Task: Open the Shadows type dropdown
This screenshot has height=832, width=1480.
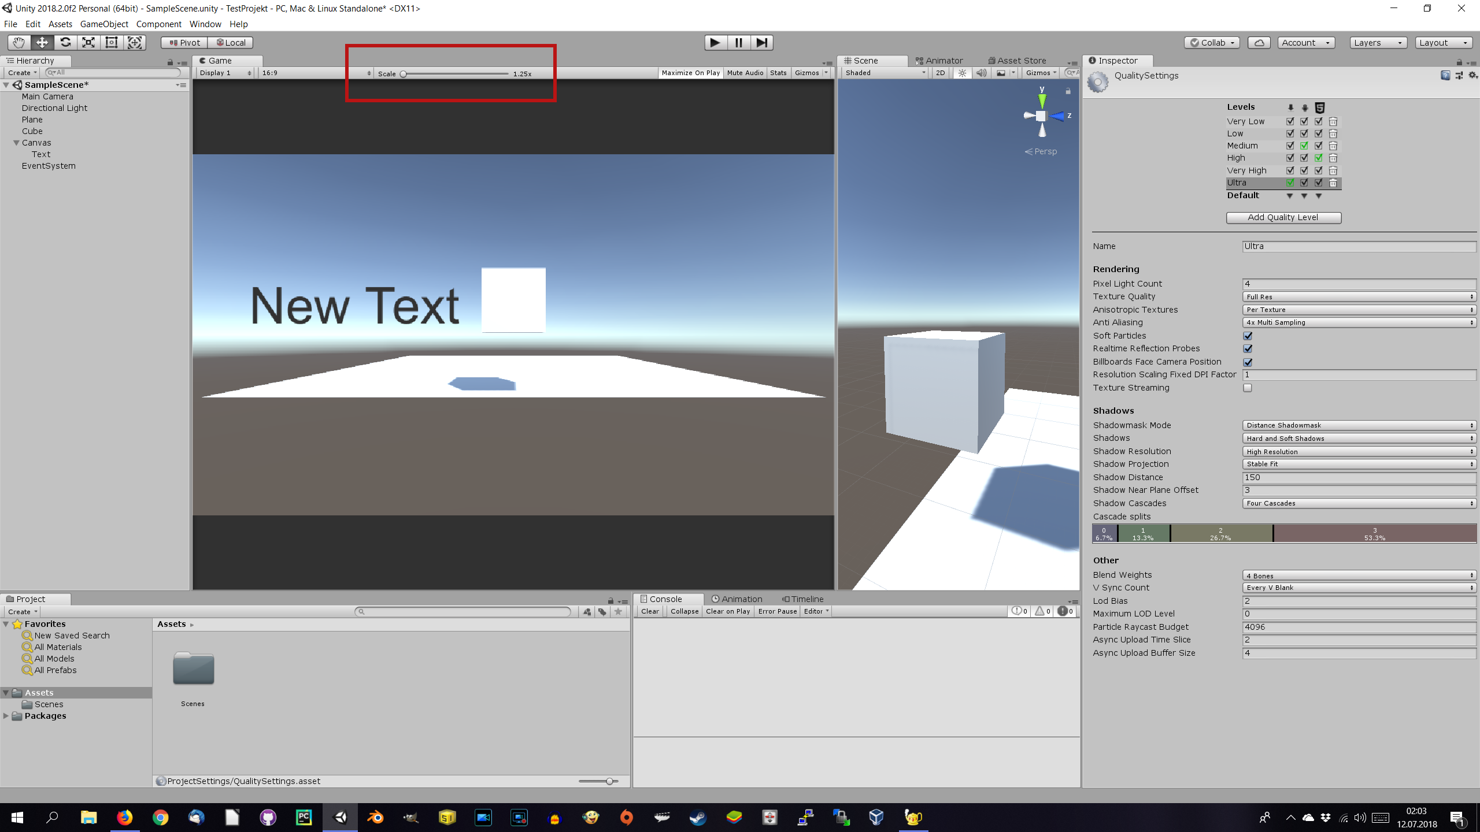Action: coord(1357,438)
